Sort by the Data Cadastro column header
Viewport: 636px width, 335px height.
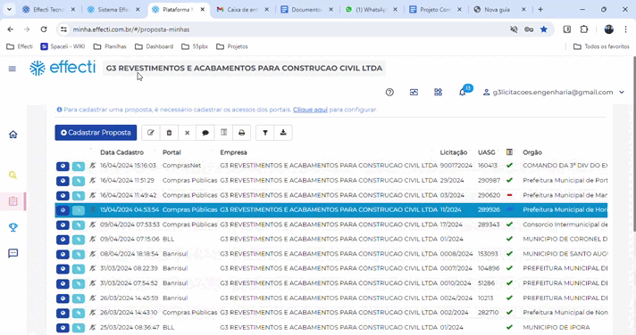[x=121, y=152]
